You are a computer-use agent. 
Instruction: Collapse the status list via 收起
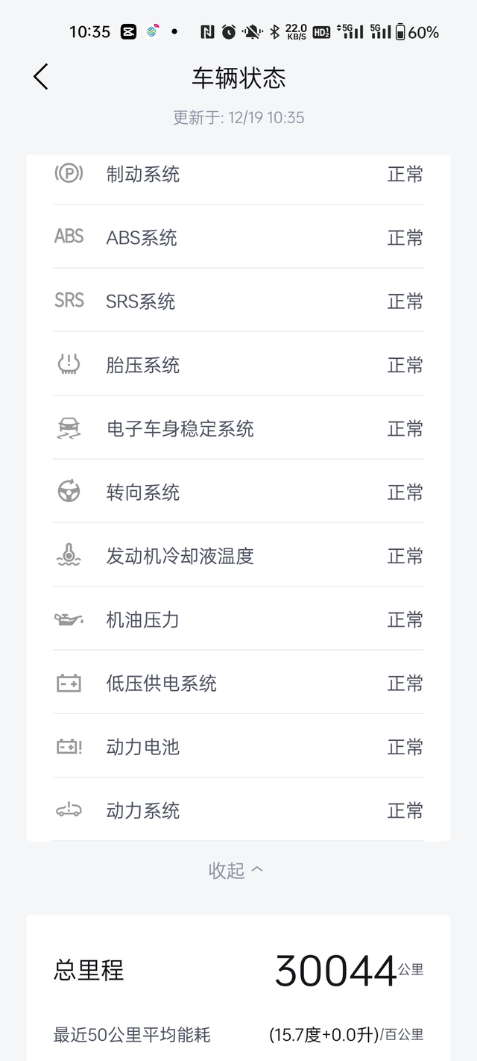[x=237, y=869]
